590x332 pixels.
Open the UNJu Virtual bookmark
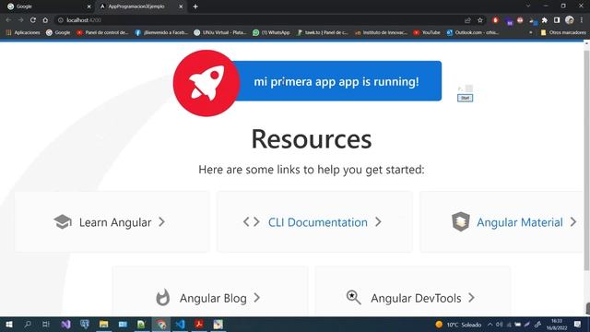(220, 33)
